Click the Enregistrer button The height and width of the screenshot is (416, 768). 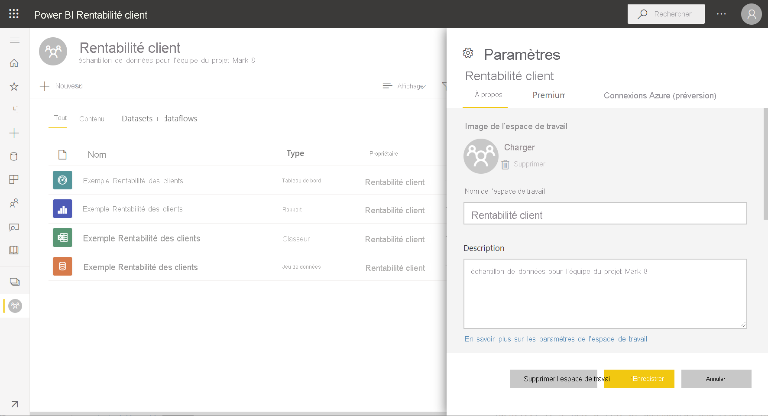point(639,379)
